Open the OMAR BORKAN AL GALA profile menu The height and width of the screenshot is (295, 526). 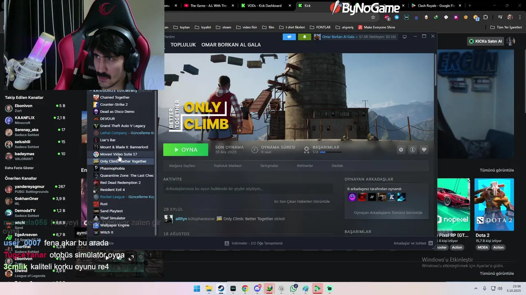231,45
